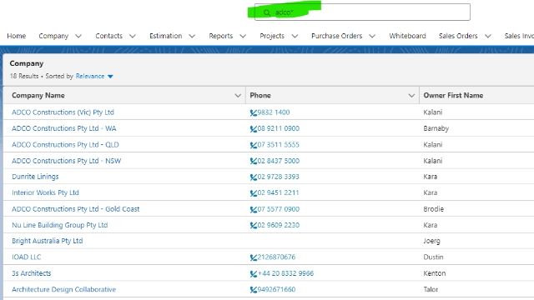Click into the global search field
Viewport: 534px width, 300px height.
pos(362,12)
